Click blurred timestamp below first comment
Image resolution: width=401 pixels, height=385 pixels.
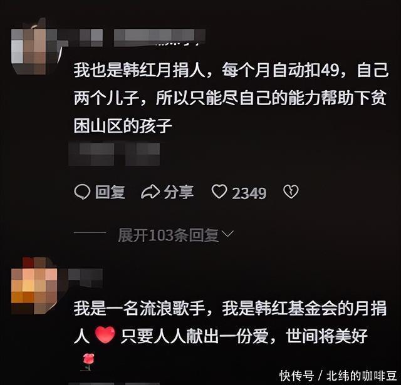tap(114, 154)
